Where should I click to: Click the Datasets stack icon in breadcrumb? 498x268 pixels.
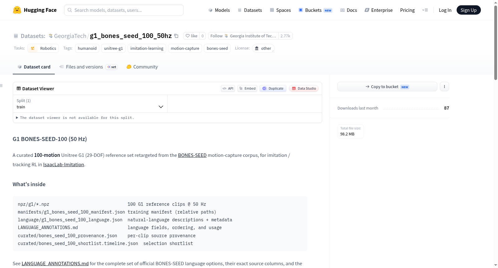point(16,36)
